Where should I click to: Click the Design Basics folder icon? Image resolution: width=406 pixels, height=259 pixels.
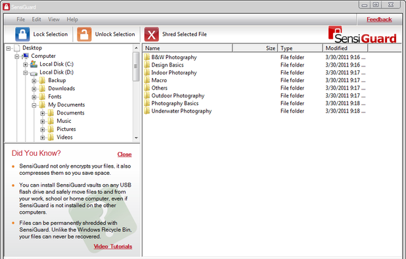pos(147,64)
